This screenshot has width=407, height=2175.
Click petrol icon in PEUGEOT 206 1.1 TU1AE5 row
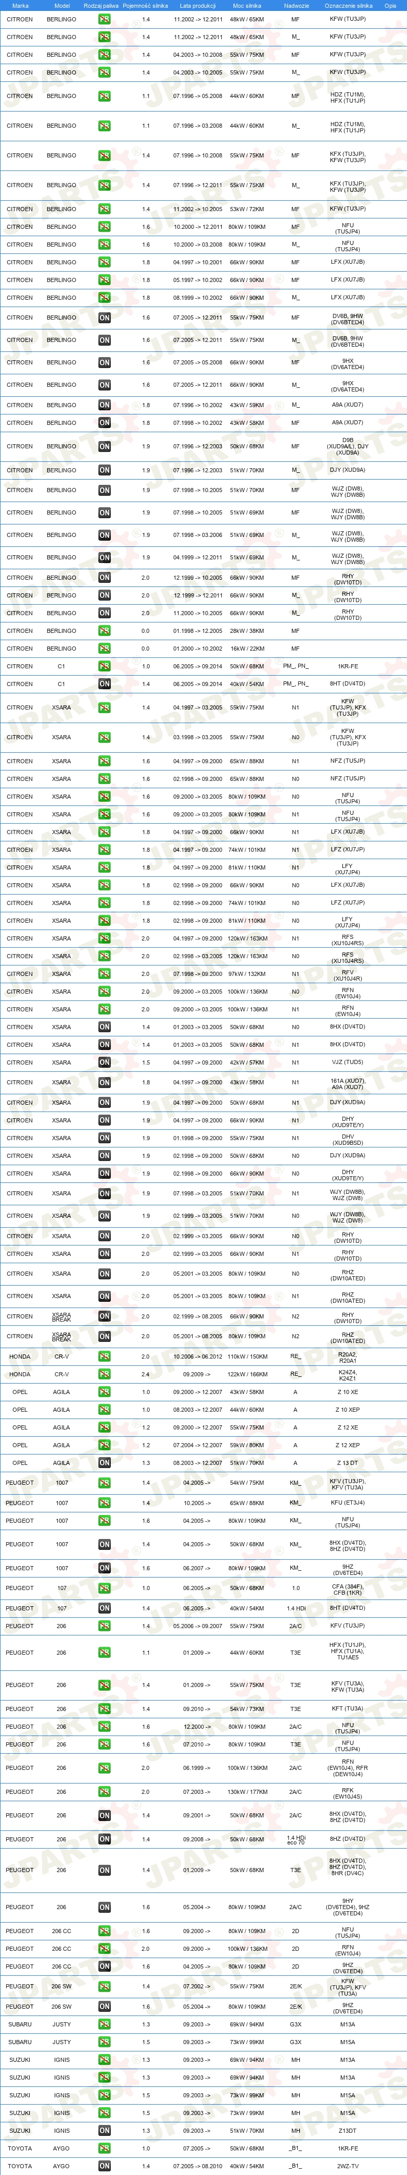(105, 1653)
